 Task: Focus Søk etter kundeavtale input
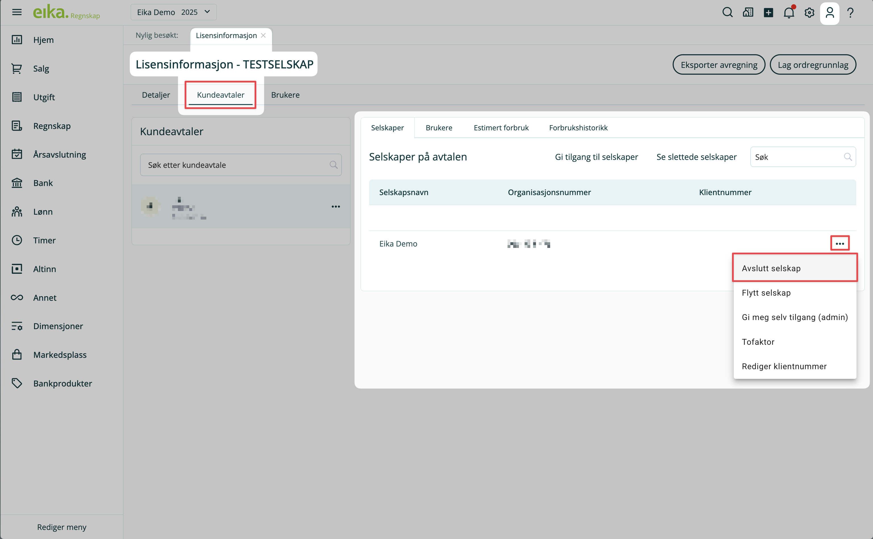tap(241, 165)
